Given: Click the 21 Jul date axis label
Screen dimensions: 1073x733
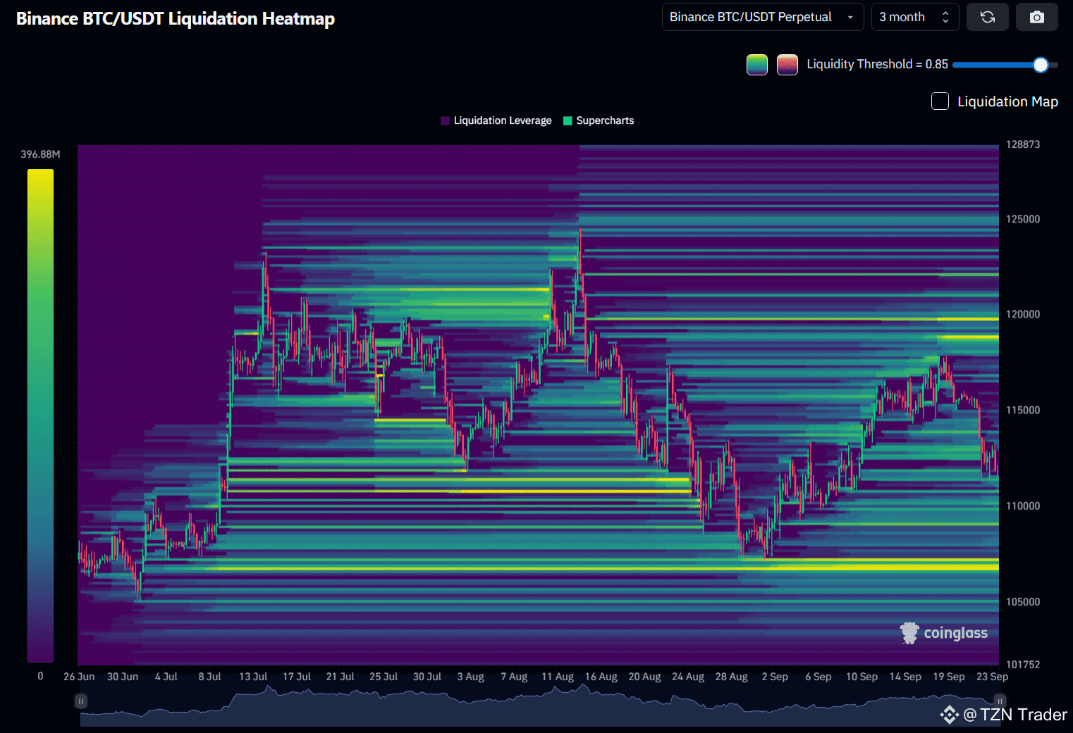Looking at the screenshot, I should point(340,677).
